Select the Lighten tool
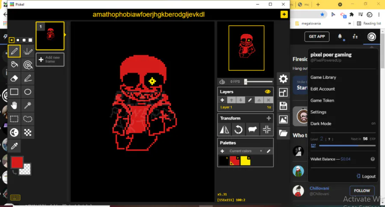385x207 pixels. (x=14, y=133)
